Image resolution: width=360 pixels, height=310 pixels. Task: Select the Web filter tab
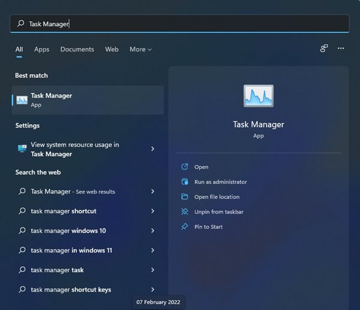112,49
